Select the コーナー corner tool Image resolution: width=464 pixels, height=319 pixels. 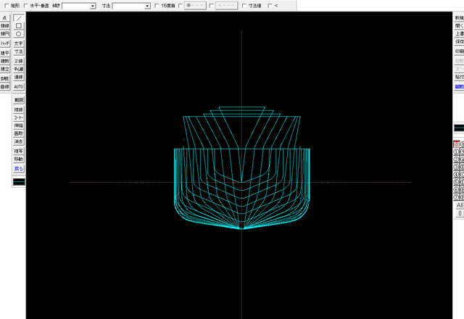coord(19,117)
